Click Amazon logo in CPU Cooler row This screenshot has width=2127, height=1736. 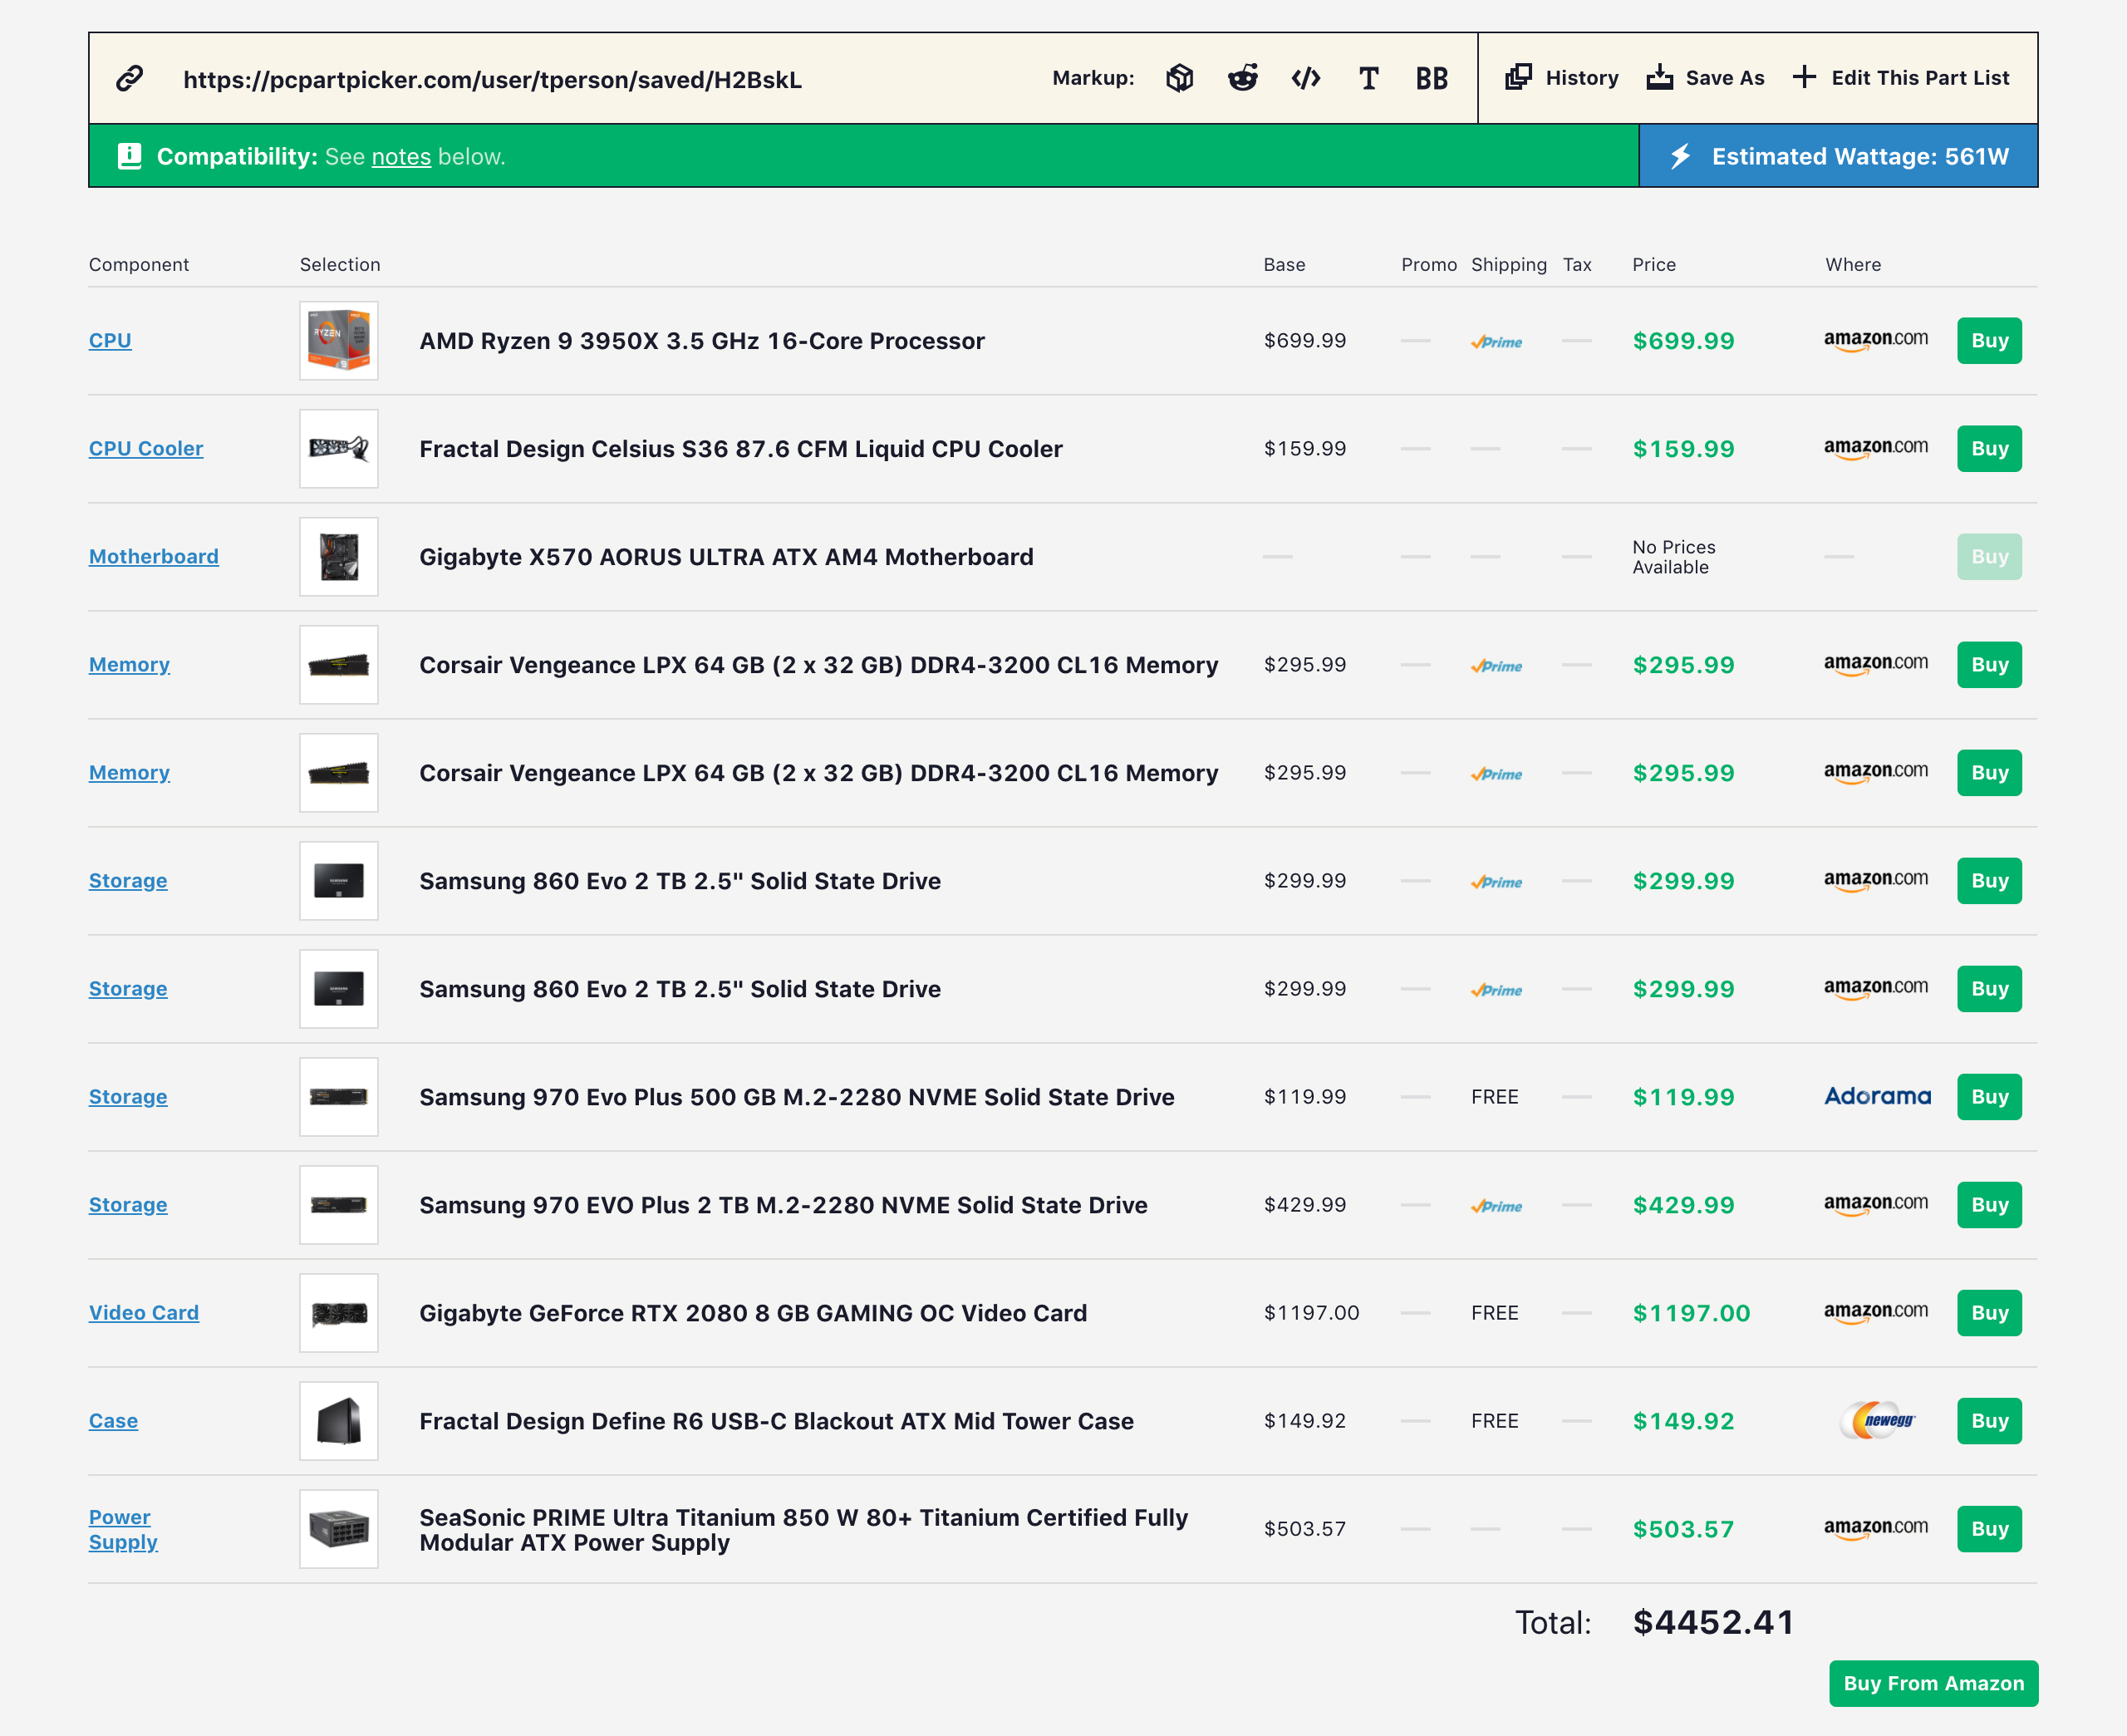pos(1876,448)
